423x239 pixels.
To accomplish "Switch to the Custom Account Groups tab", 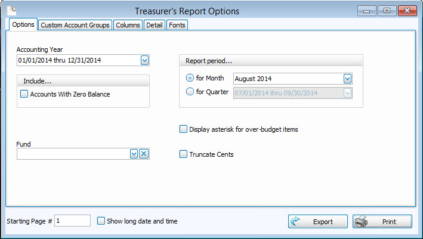I will [x=75, y=25].
